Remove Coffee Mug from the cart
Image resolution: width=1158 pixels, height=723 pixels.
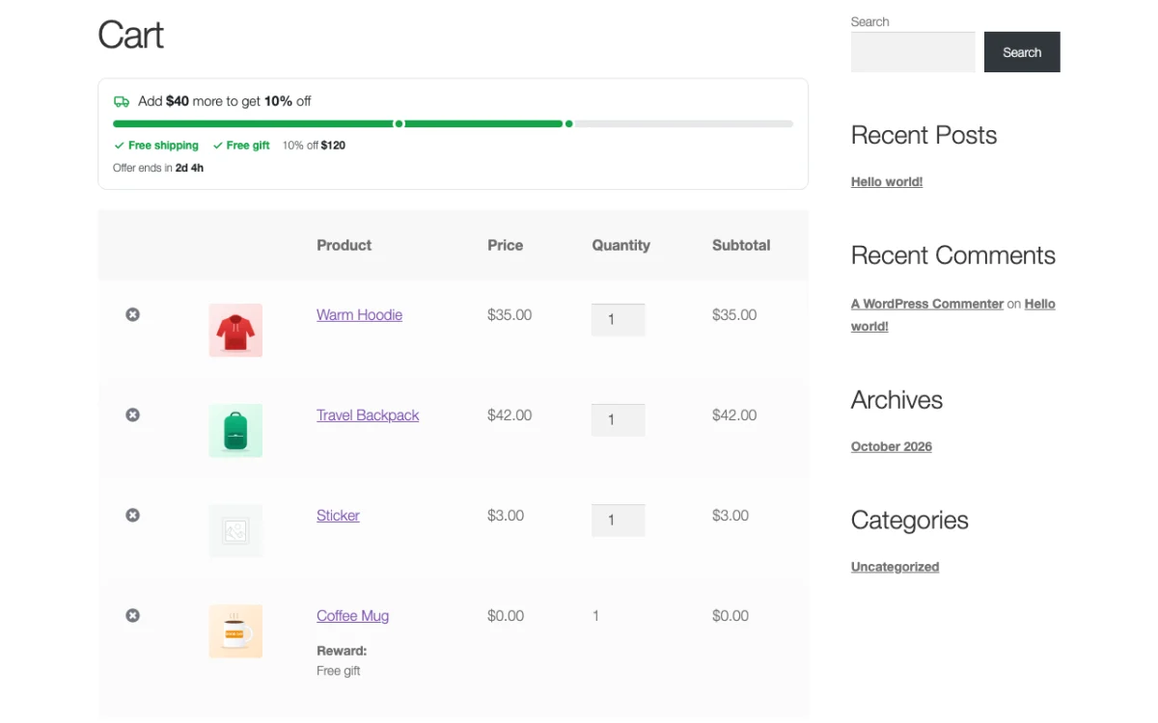tap(133, 615)
